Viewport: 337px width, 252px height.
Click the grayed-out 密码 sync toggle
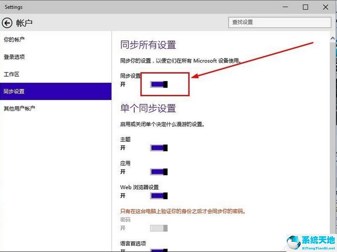(x=159, y=228)
